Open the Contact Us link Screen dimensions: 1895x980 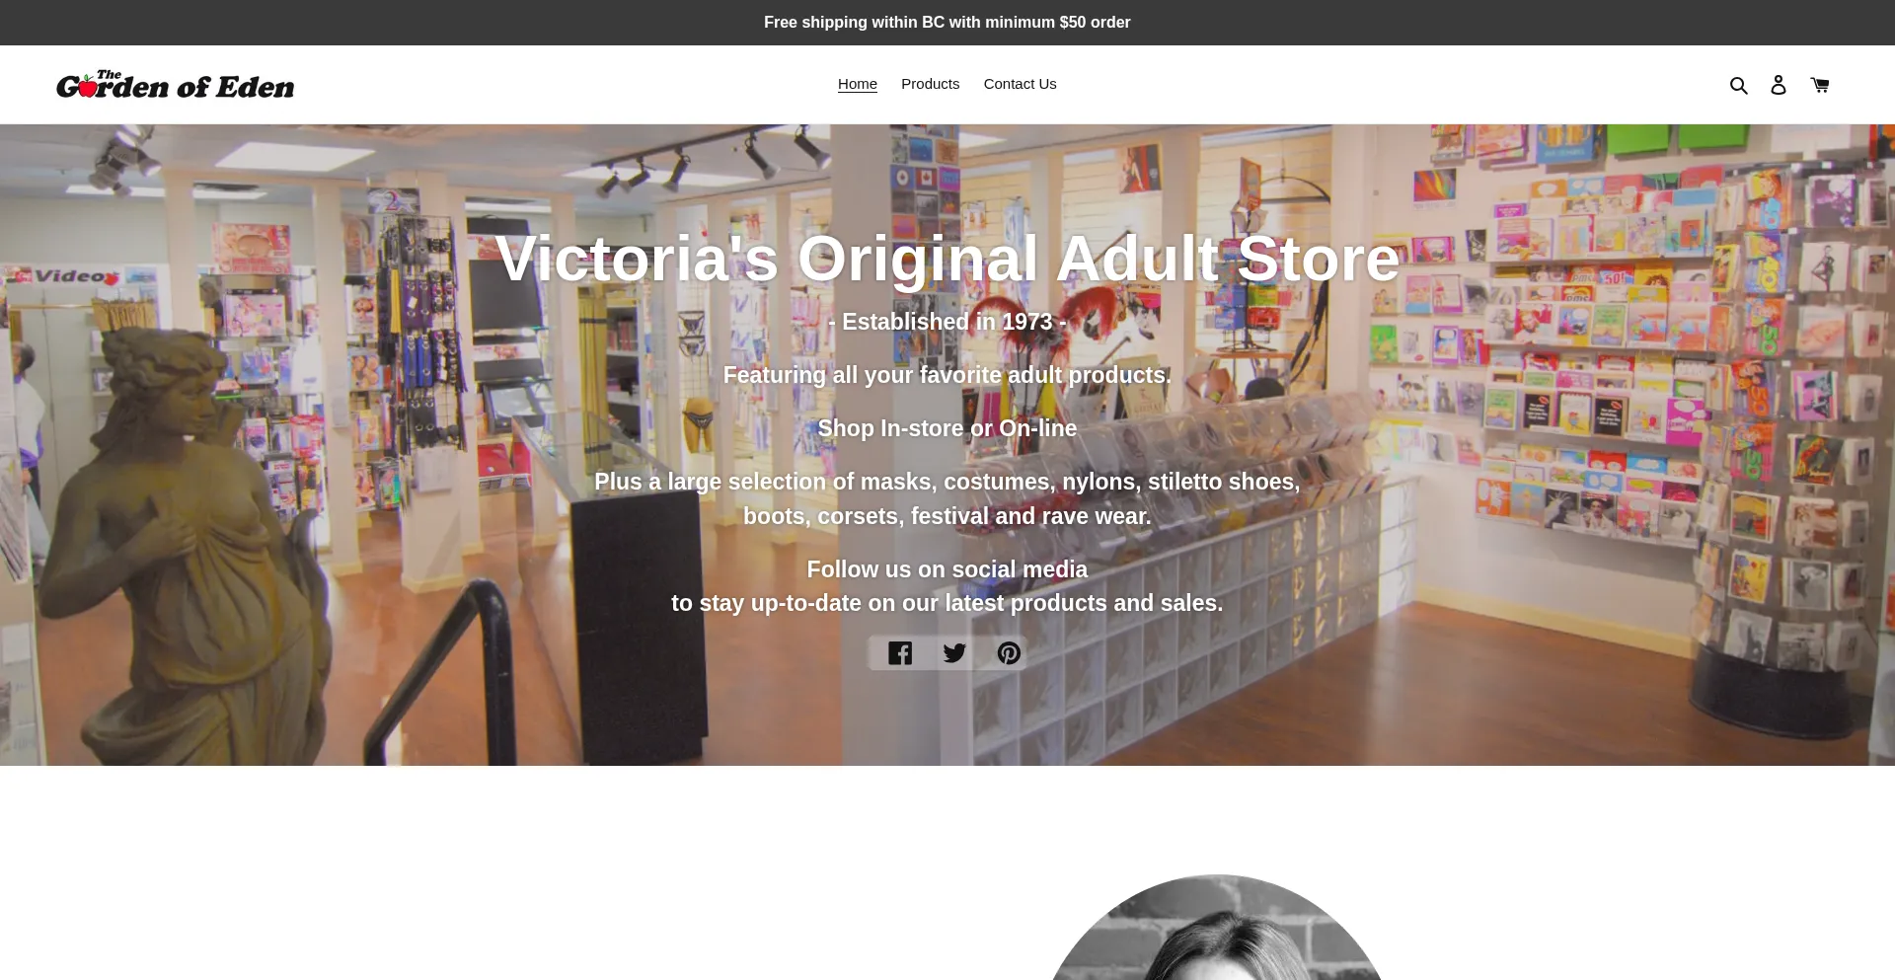click(x=1020, y=84)
